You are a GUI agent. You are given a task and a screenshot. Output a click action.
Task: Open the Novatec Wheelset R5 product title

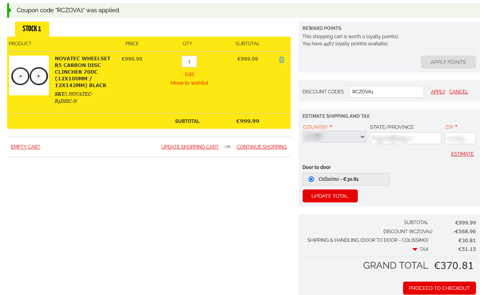click(x=82, y=72)
